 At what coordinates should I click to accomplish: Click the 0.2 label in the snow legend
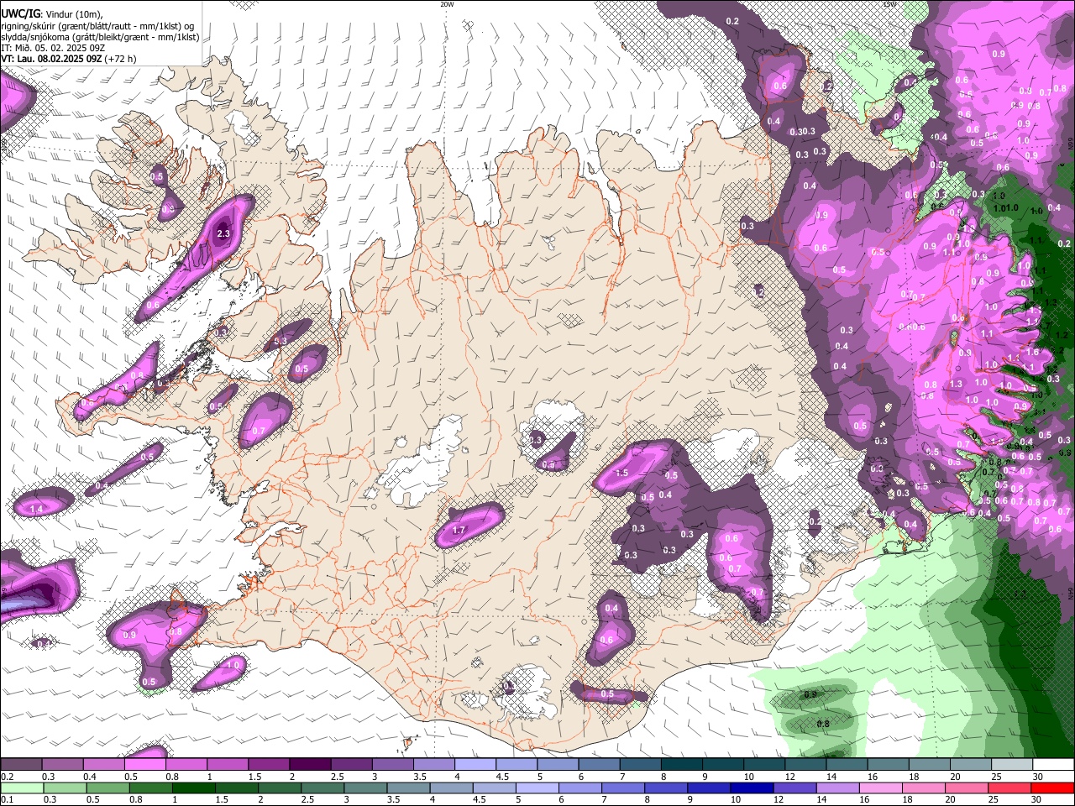pyautogui.click(x=7, y=777)
